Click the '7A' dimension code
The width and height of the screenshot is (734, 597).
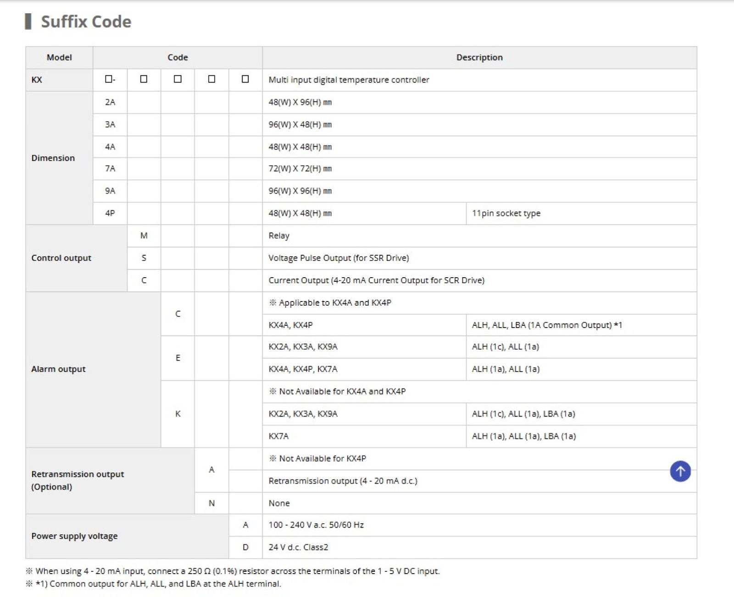pyautogui.click(x=110, y=169)
